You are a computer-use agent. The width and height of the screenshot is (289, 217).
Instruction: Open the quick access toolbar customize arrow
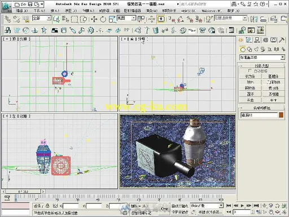pyautogui.click(x=42, y=4)
